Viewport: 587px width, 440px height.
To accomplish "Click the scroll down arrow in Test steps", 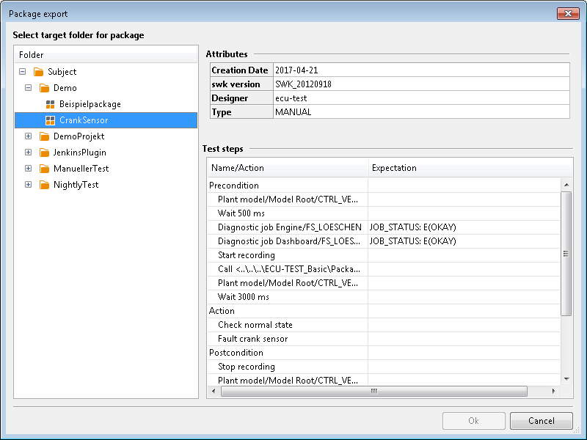I will pos(566,379).
